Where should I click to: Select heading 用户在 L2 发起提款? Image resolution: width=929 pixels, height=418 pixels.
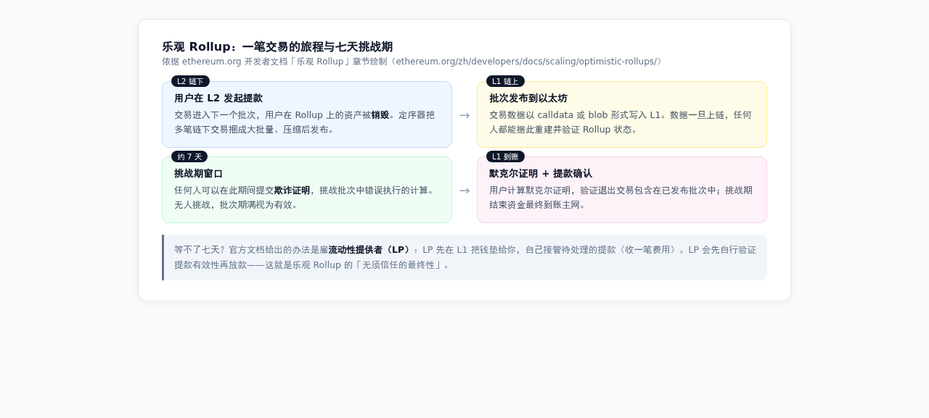click(x=218, y=98)
